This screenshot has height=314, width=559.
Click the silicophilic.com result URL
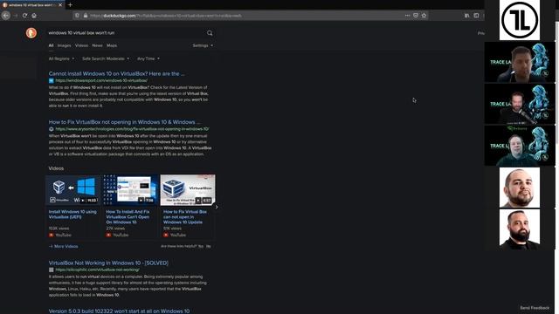pyautogui.click(x=97, y=270)
